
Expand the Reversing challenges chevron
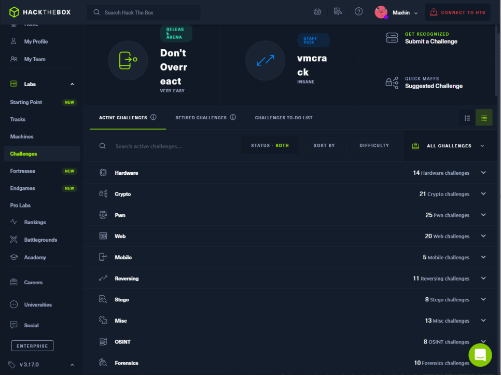483,278
